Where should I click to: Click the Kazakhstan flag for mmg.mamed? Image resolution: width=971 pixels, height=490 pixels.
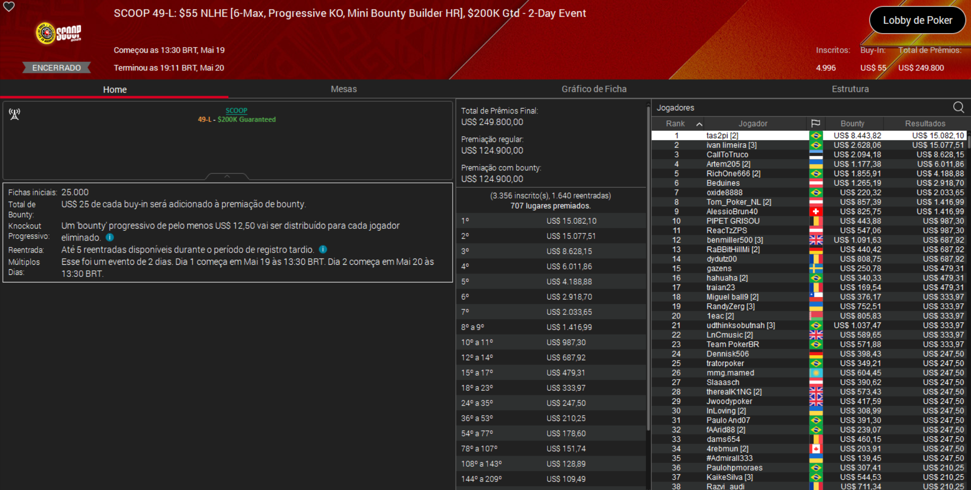pos(816,373)
